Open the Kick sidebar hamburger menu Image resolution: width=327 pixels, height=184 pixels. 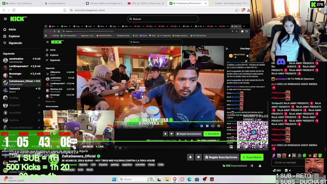click(5, 19)
